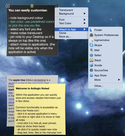Select the Mail label in the app list
The height and width of the screenshot is (136, 125).
tap(97, 50)
